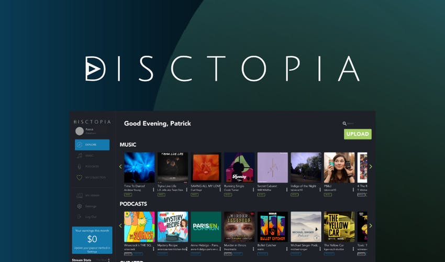Click the Podcasts microphone icon in sidebar
The image size is (445, 262).
coord(80,167)
